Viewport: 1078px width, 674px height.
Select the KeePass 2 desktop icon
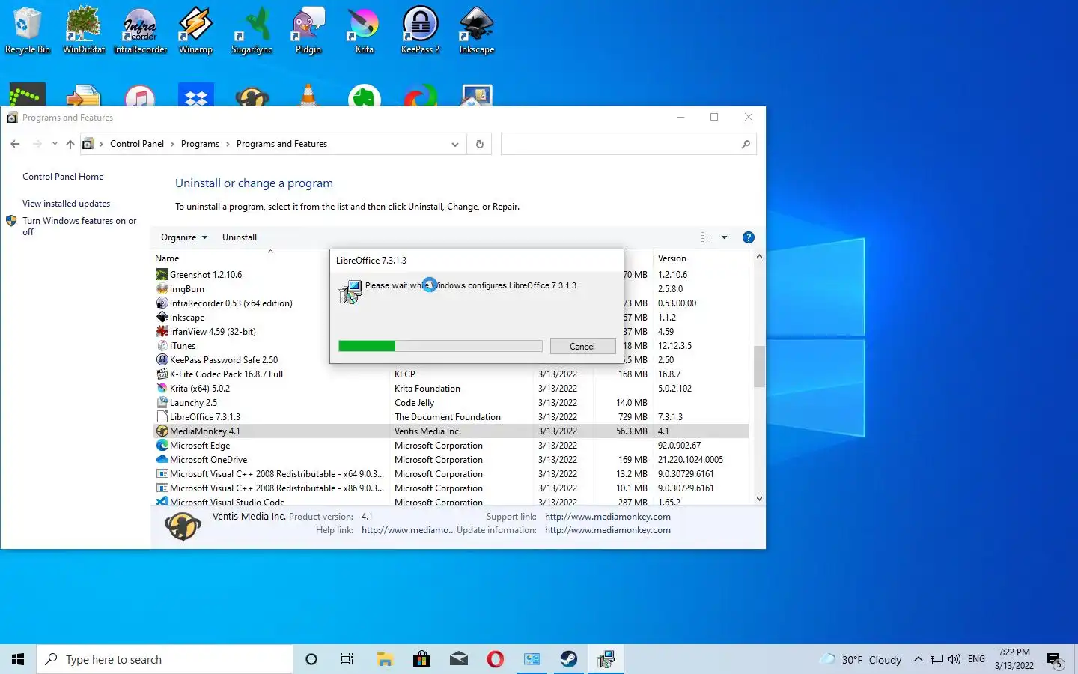[x=420, y=30]
